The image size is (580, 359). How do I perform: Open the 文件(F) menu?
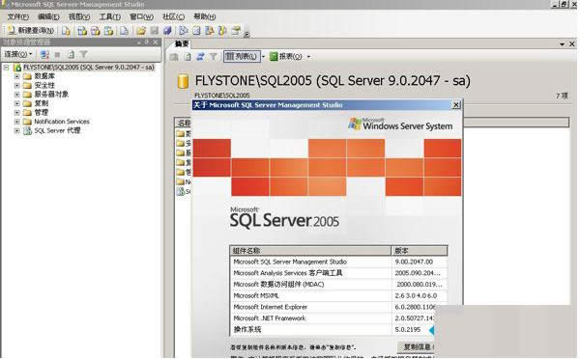pos(18,17)
